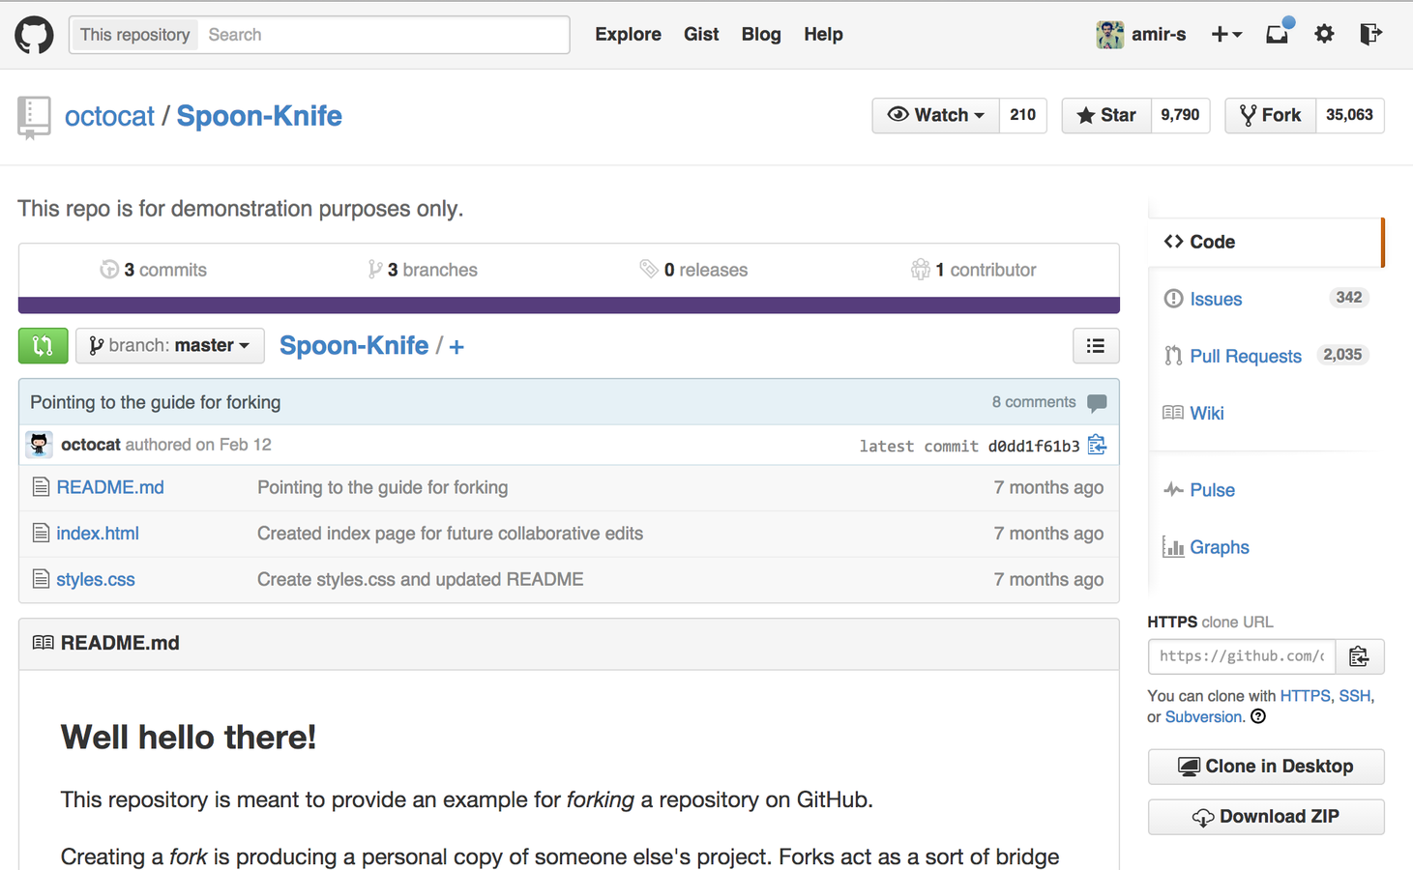The image size is (1413, 870).
Task: Click the clone URL help question mark
Action: 1258,716
